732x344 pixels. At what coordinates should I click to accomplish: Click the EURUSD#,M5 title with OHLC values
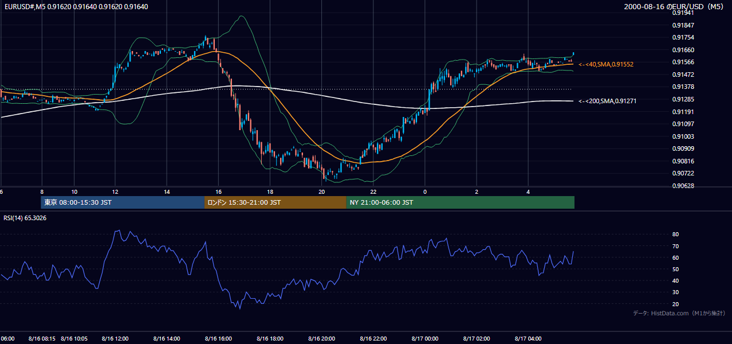tap(75, 7)
